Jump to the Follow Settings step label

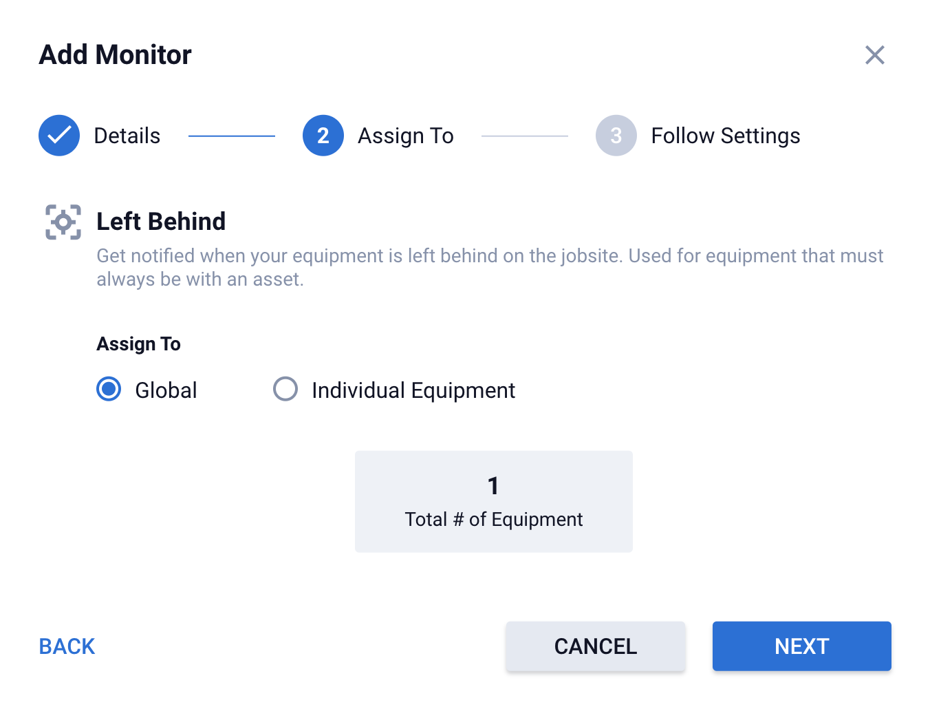coord(725,136)
